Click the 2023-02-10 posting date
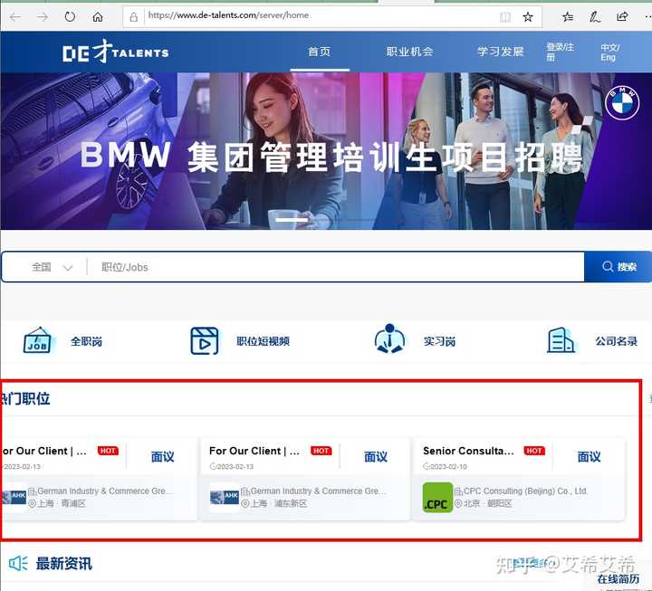Screen dimensions: 652x591 click(x=448, y=466)
